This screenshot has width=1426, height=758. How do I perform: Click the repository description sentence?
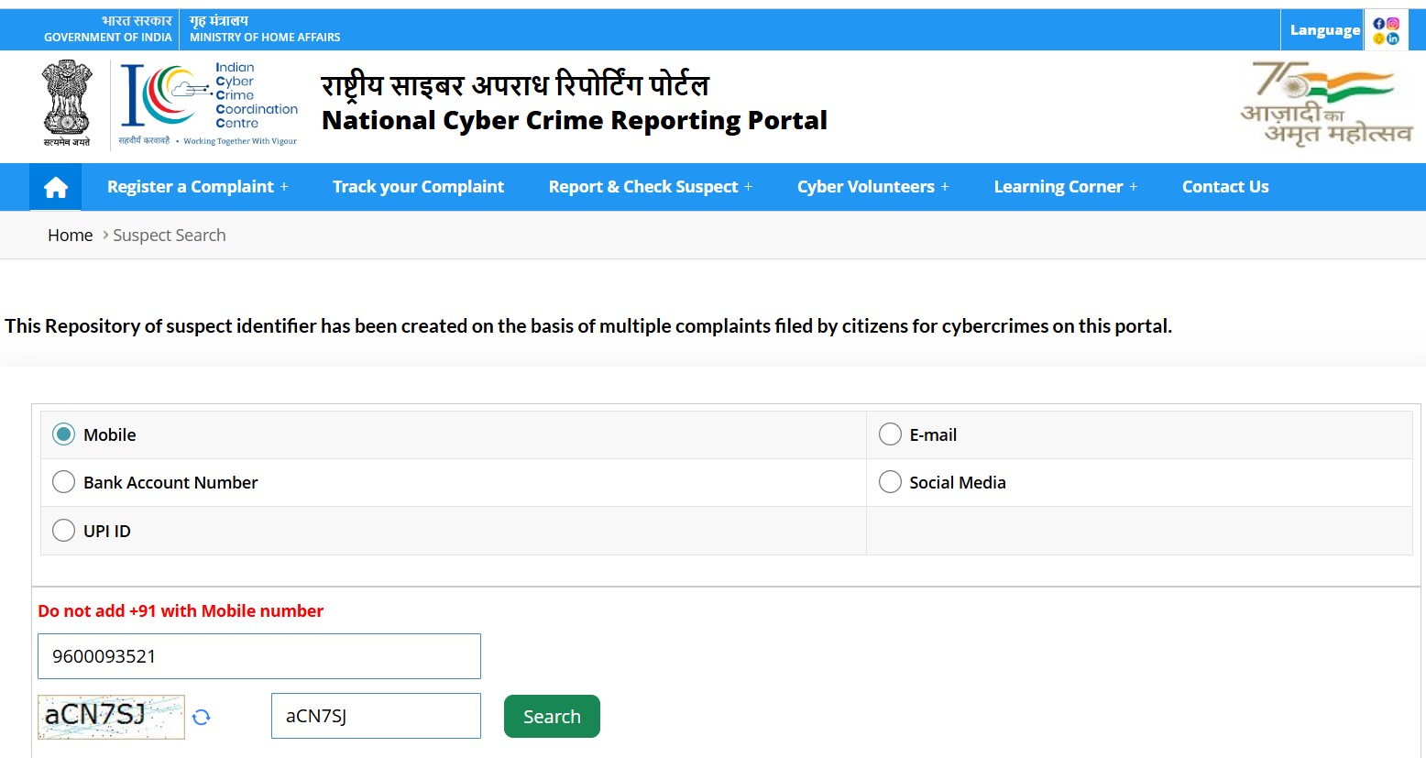[x=588, y=326]
